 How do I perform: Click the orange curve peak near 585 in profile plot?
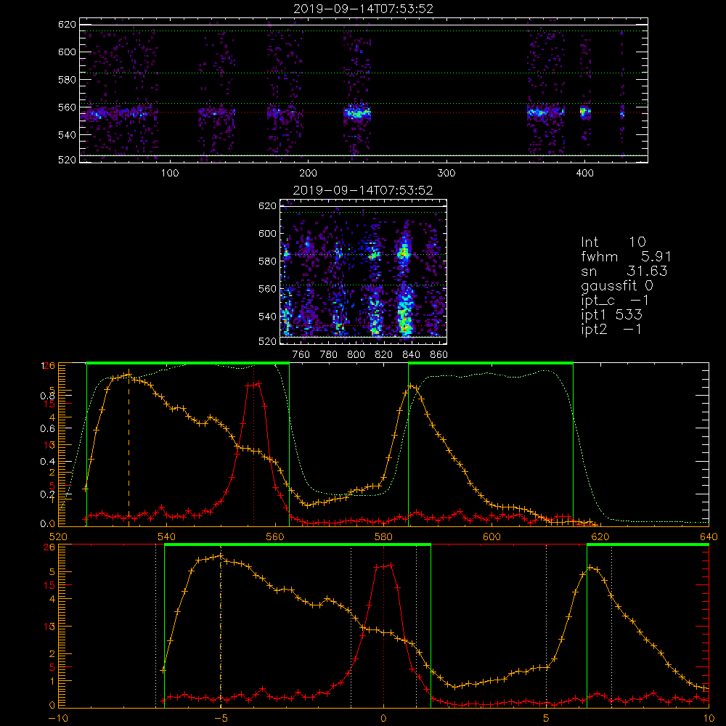(411, 386)
